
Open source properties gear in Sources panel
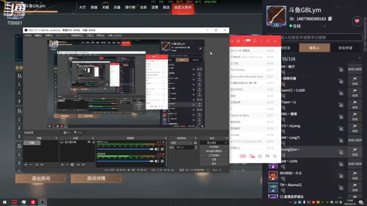click(x=72, y=165)
